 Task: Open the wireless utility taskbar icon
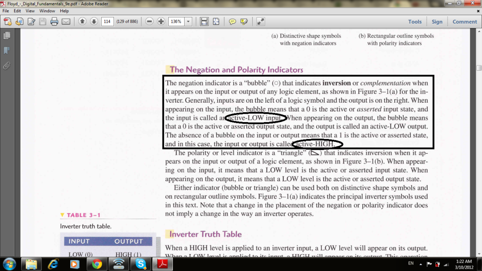(119, 264)
